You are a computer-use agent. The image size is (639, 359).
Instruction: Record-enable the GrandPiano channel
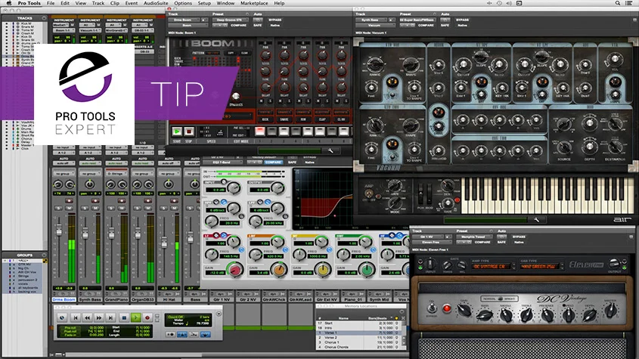[122, 200]
